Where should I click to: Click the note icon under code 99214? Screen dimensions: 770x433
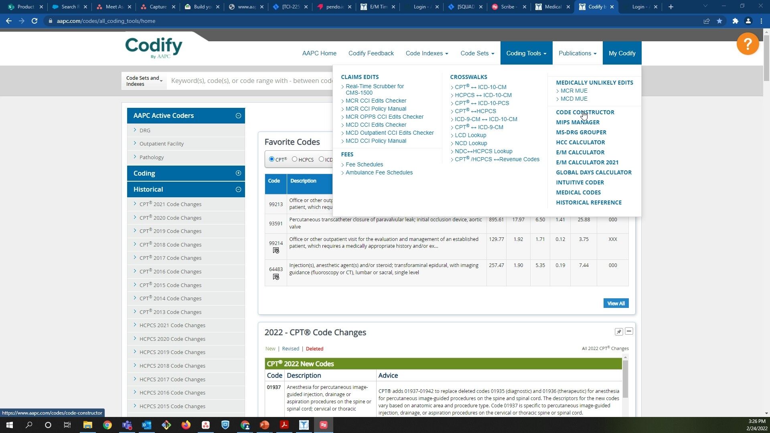click(276, 251)
